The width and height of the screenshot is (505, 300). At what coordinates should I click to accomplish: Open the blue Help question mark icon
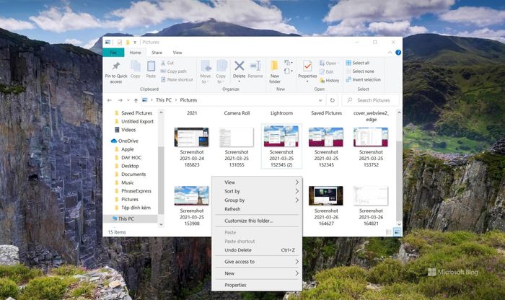coord(398,53)
